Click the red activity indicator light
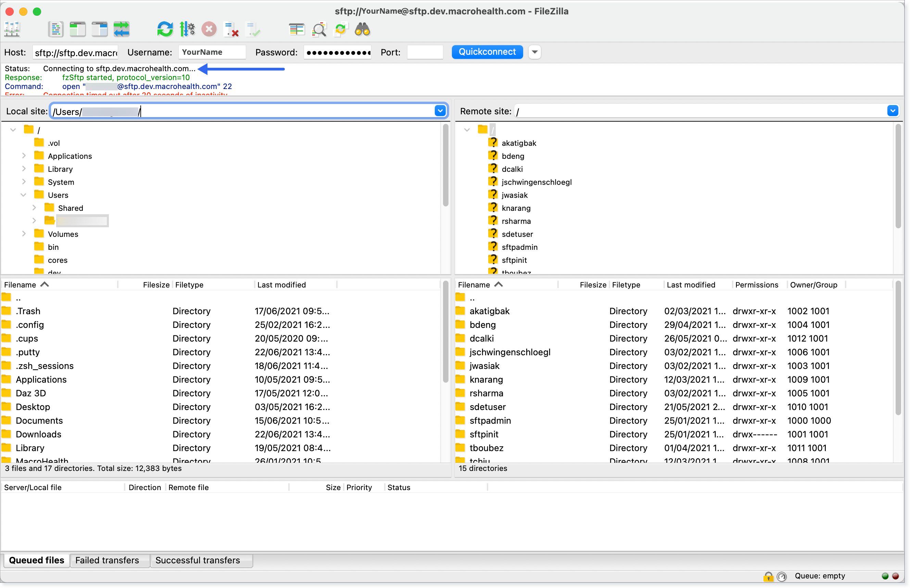Viewport: 910px width, 588px height. tap(896, 576)
